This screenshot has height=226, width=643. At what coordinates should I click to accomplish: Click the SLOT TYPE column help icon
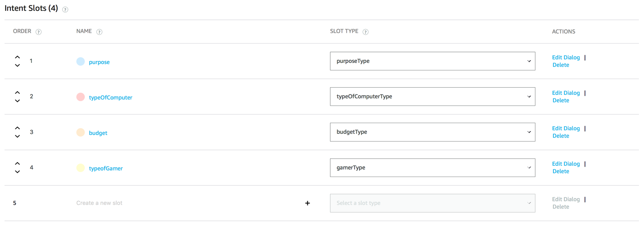tap(365, 32)
